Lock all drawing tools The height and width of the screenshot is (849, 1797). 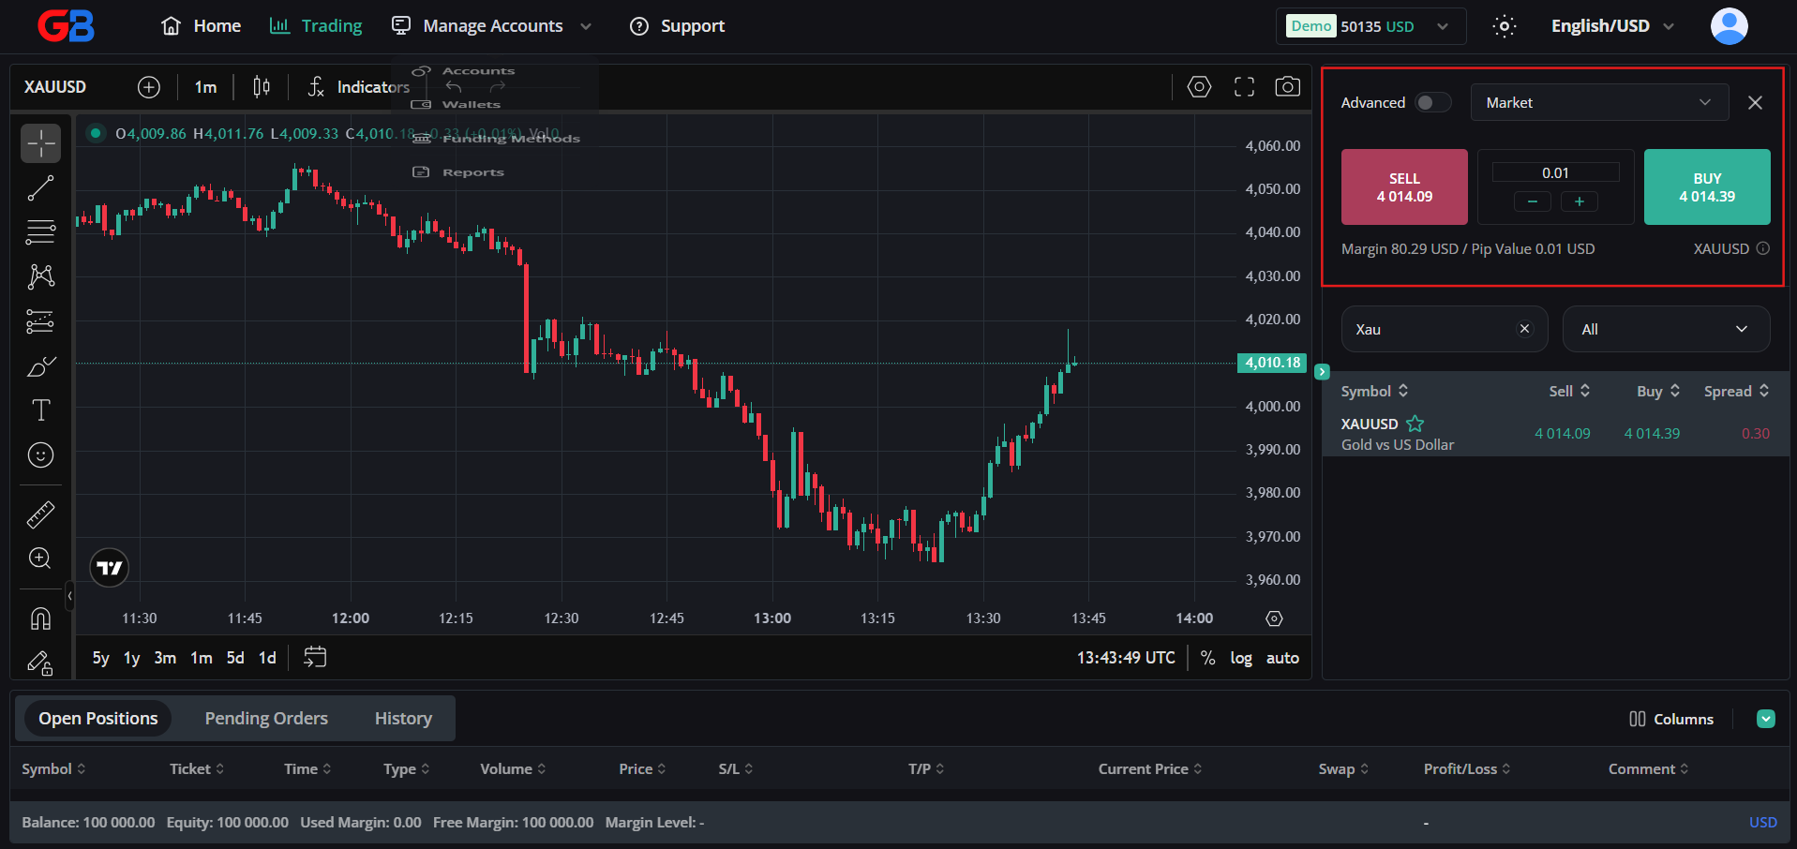(41, 663)
